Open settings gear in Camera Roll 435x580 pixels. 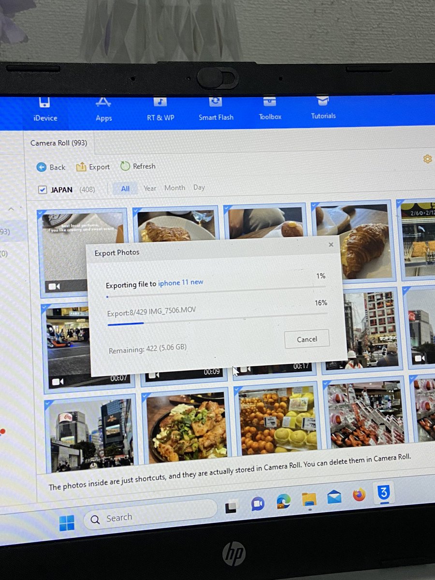427,159
